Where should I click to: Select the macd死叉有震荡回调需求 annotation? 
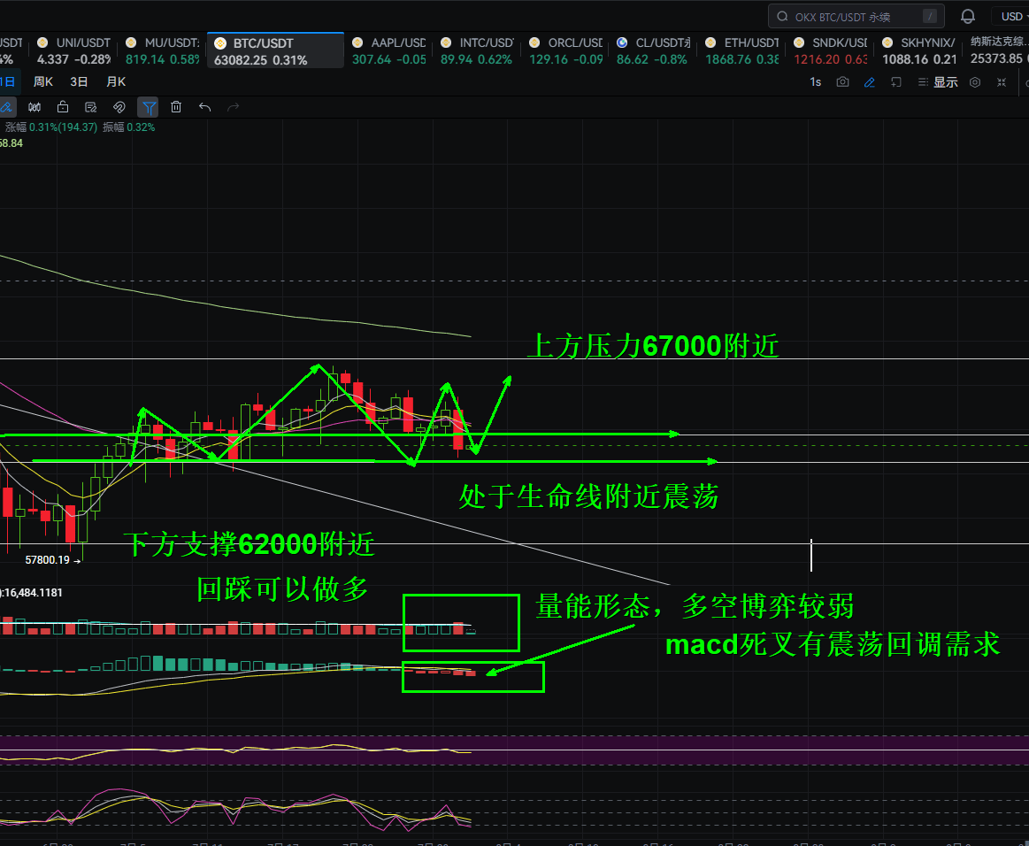(x=833, y=644)
